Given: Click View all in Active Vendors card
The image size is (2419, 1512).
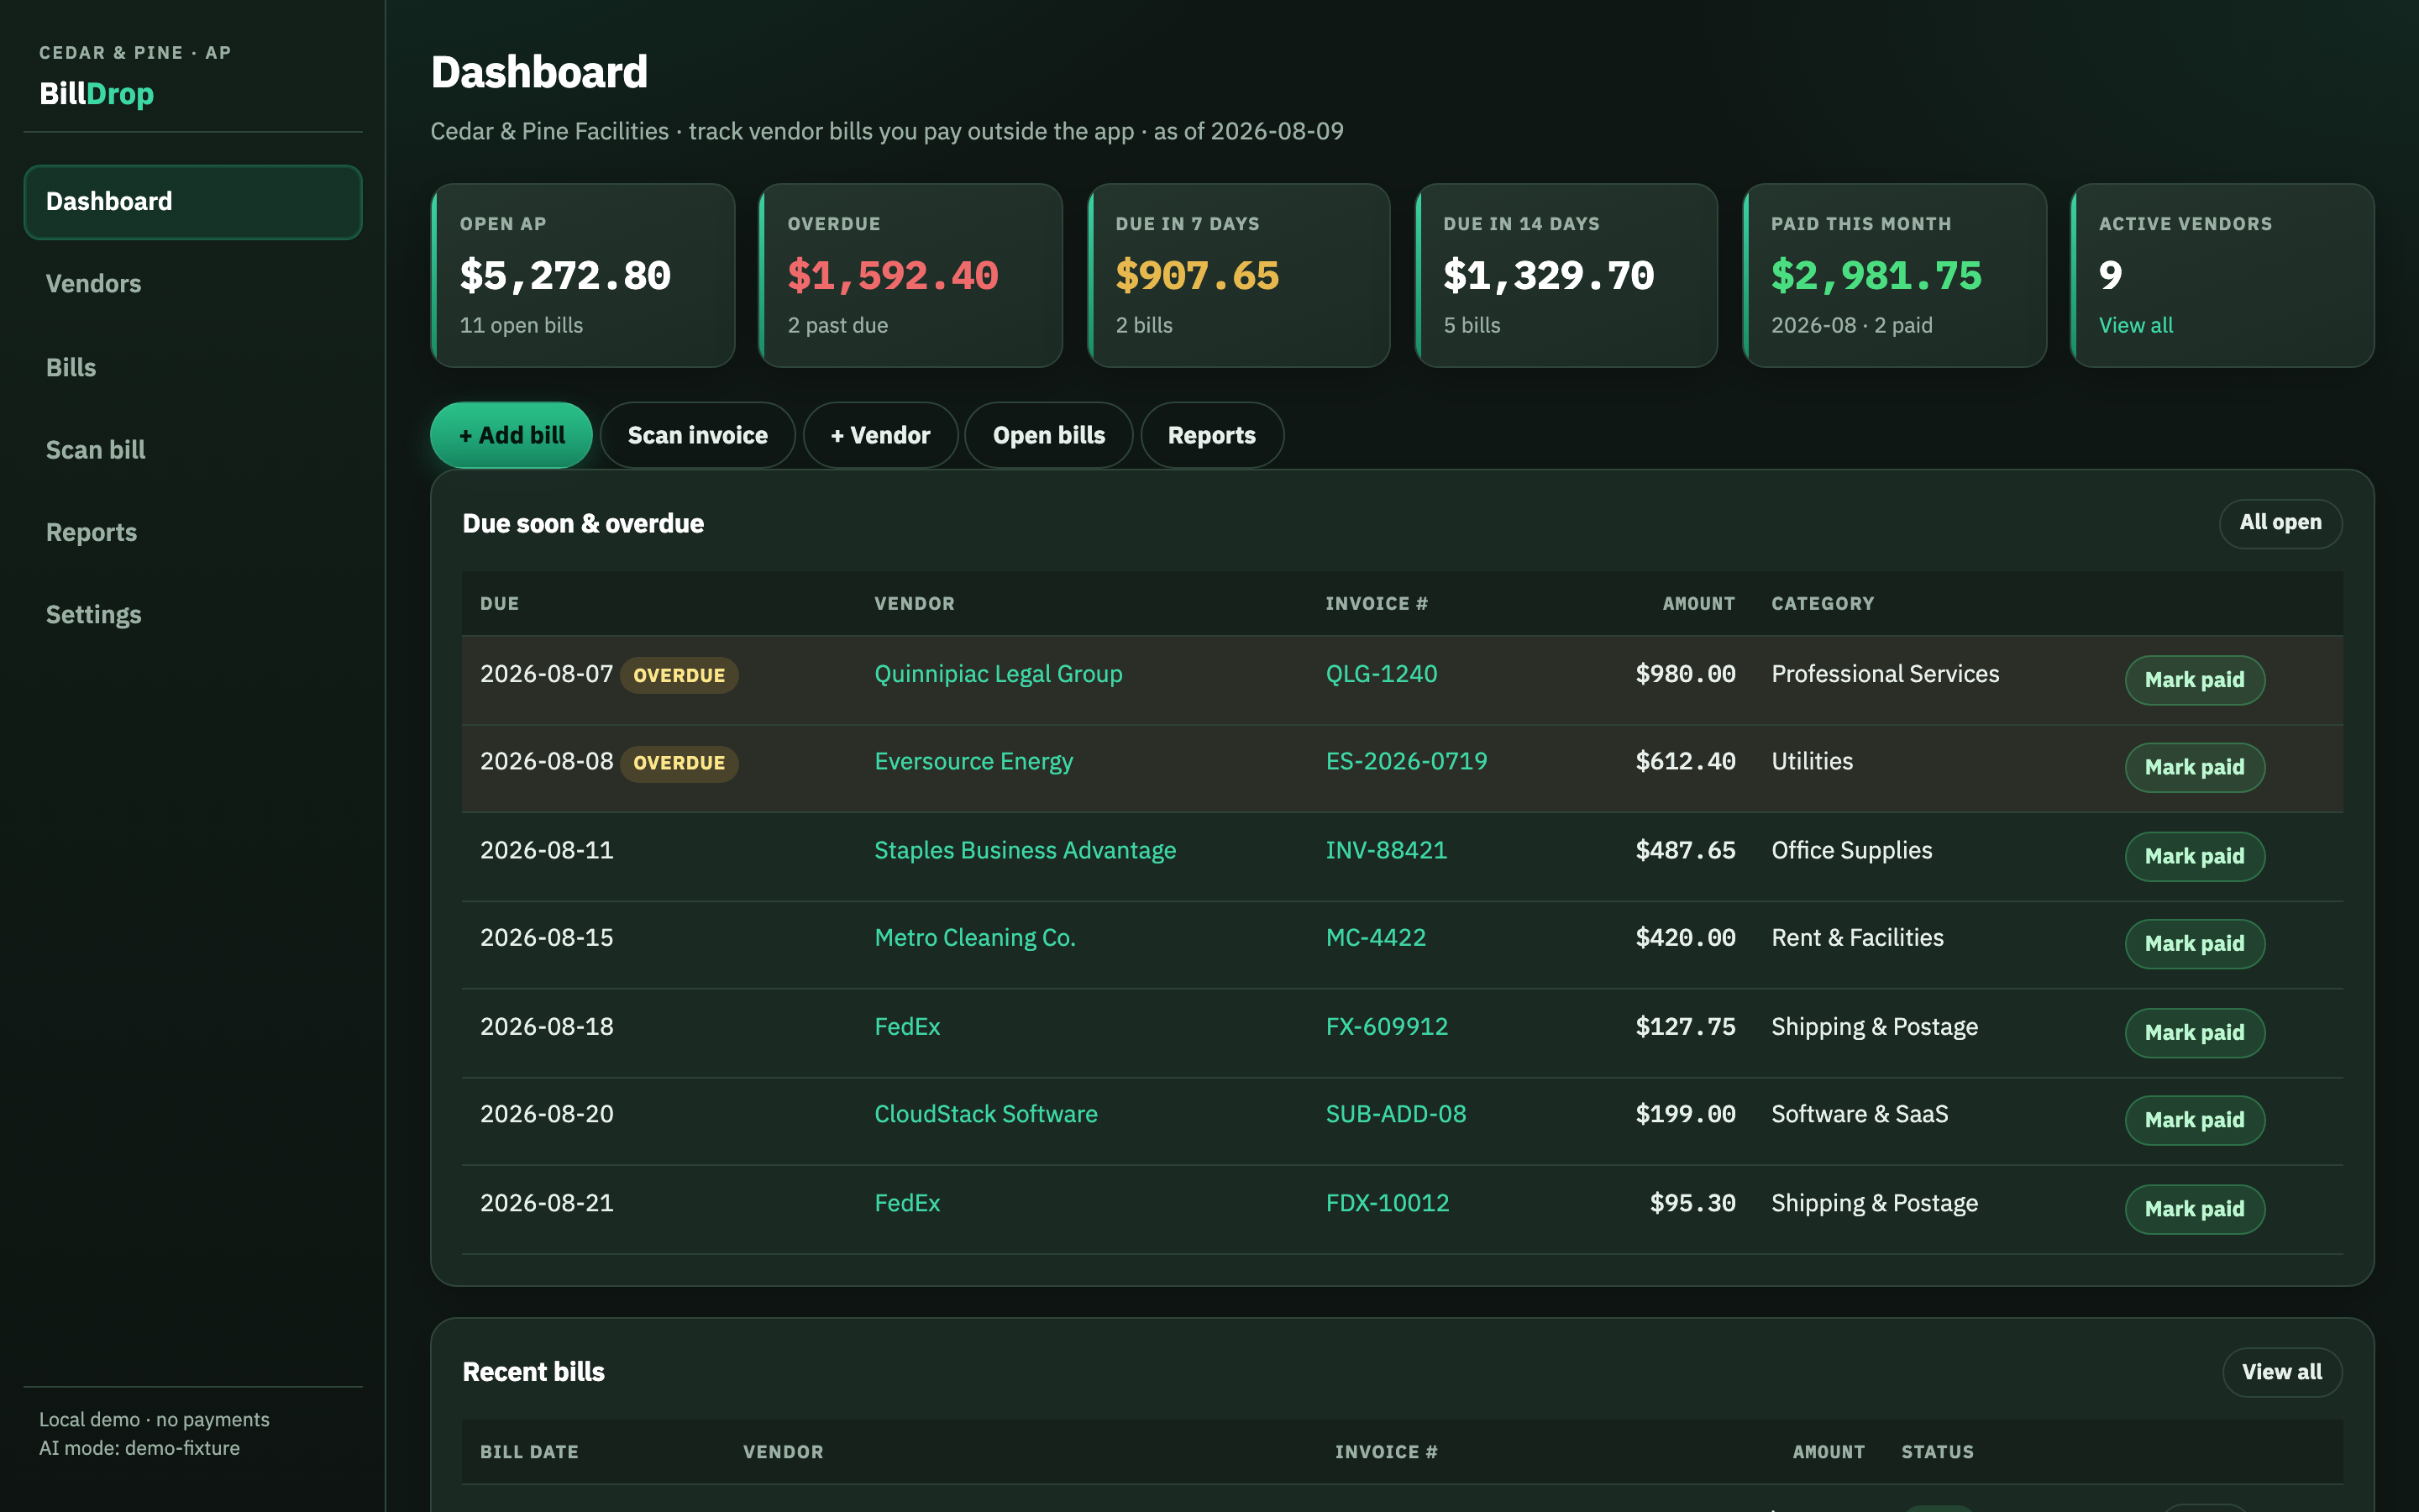Looking at the screenshot, I should tap(2135, 325).
